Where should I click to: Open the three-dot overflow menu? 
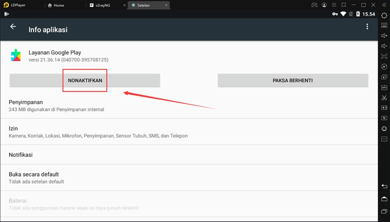[x=367, y=27]
